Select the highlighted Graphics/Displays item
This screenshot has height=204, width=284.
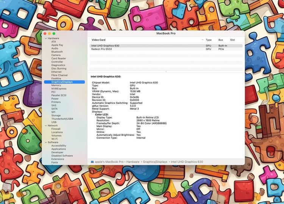coord(64,82)
